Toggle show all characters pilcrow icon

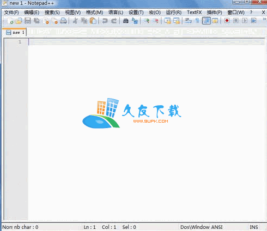[x=197, y=21]
